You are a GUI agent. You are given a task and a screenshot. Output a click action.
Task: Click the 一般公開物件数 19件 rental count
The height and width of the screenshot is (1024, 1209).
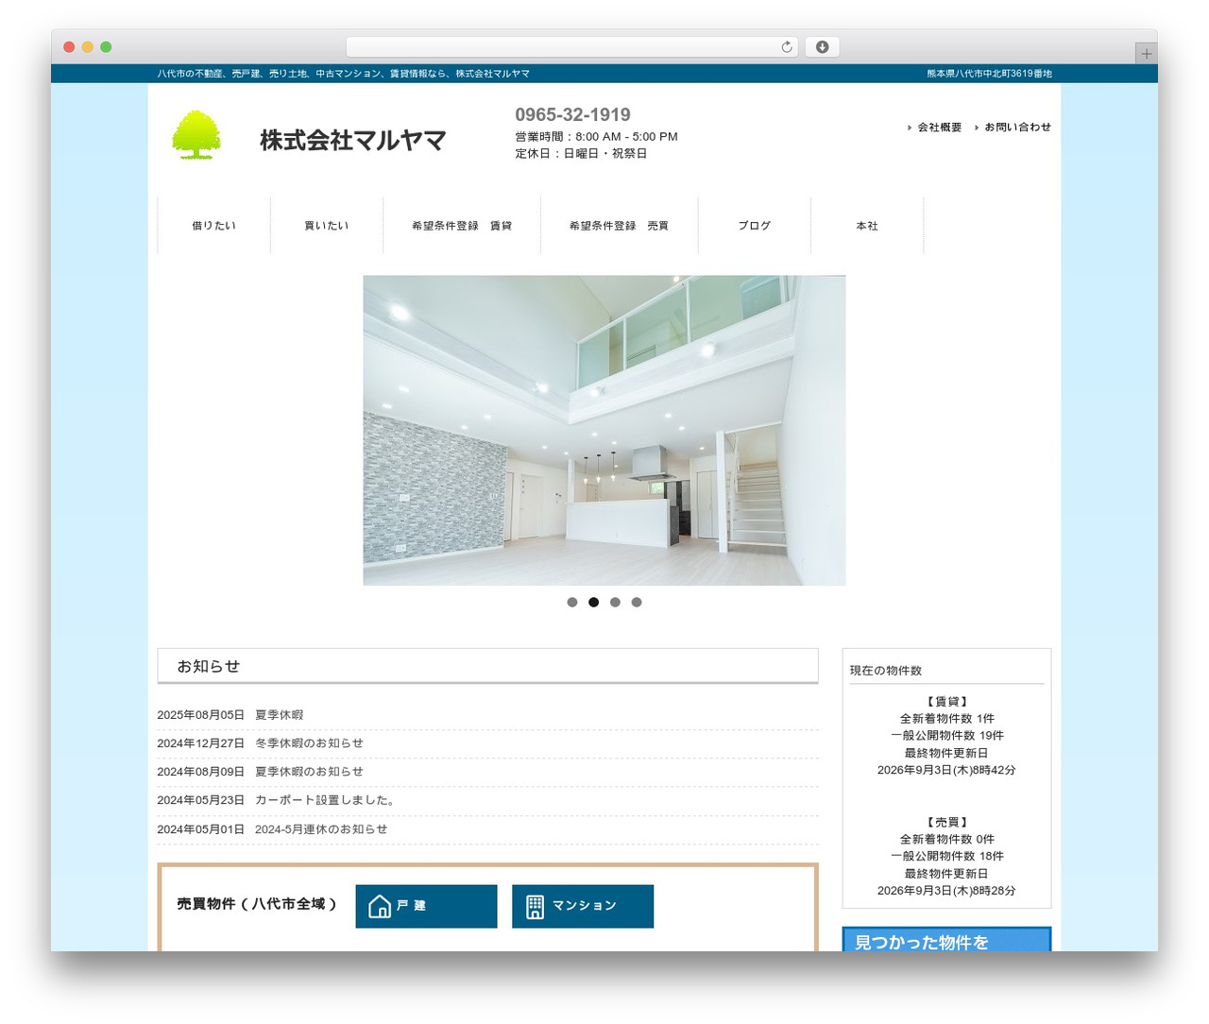(x=946, y=736)
